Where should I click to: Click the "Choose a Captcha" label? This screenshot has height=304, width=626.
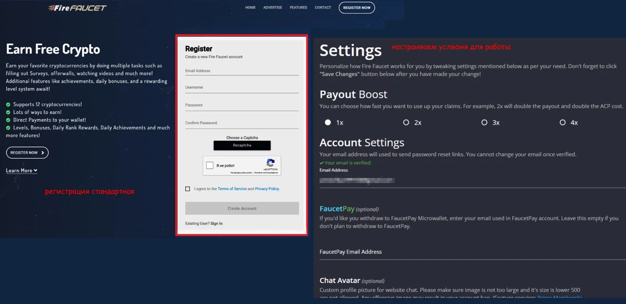point(242,138)
